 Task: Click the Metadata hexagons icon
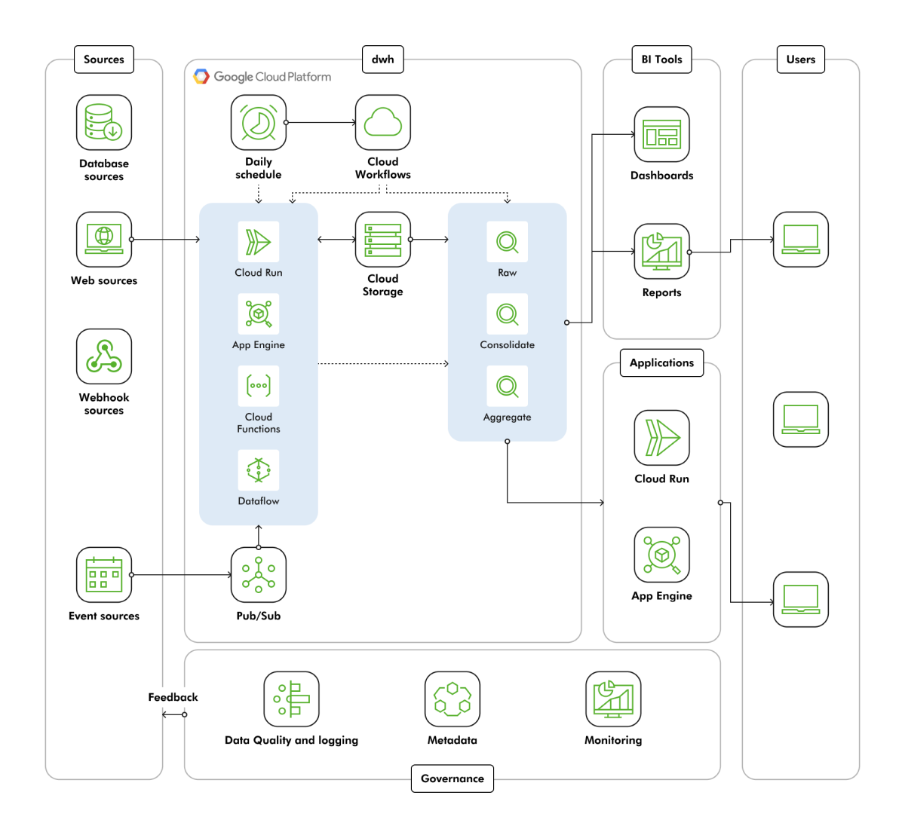pyautogui.click(x=452, y=699)
